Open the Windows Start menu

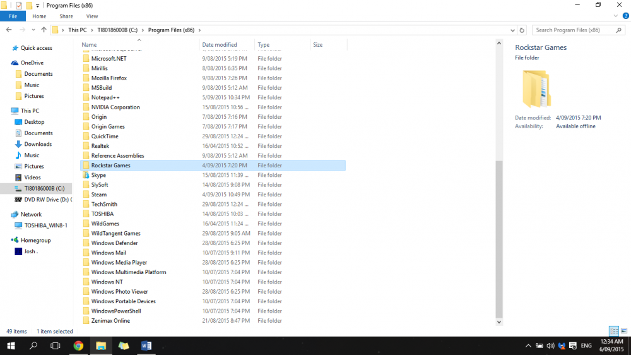(x=11, y=346)
